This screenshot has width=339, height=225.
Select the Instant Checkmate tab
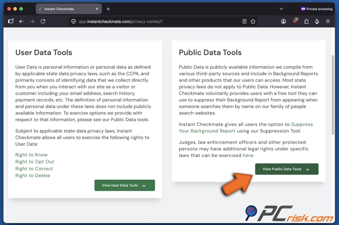coord(69,9)
